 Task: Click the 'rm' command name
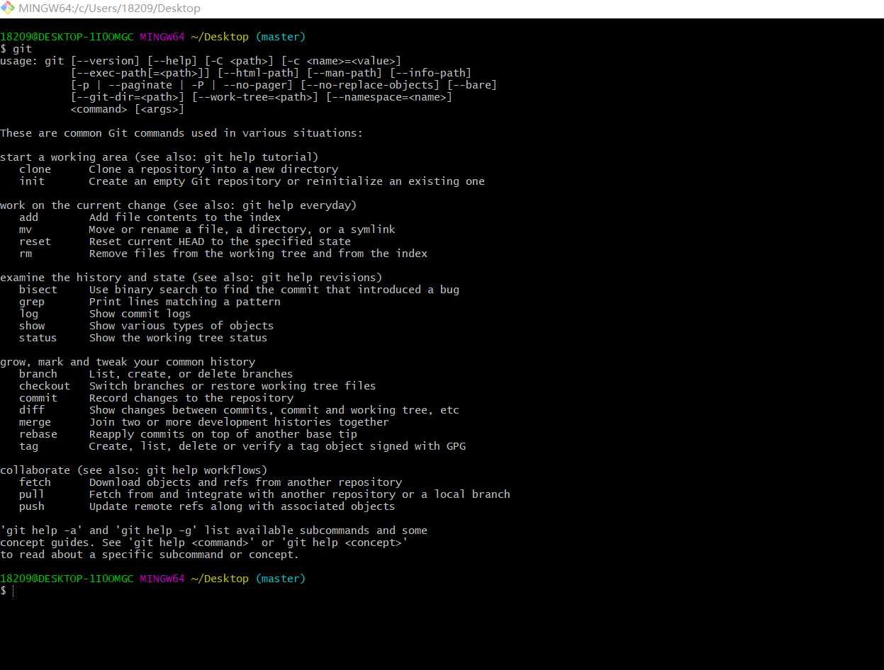point(26,254)
